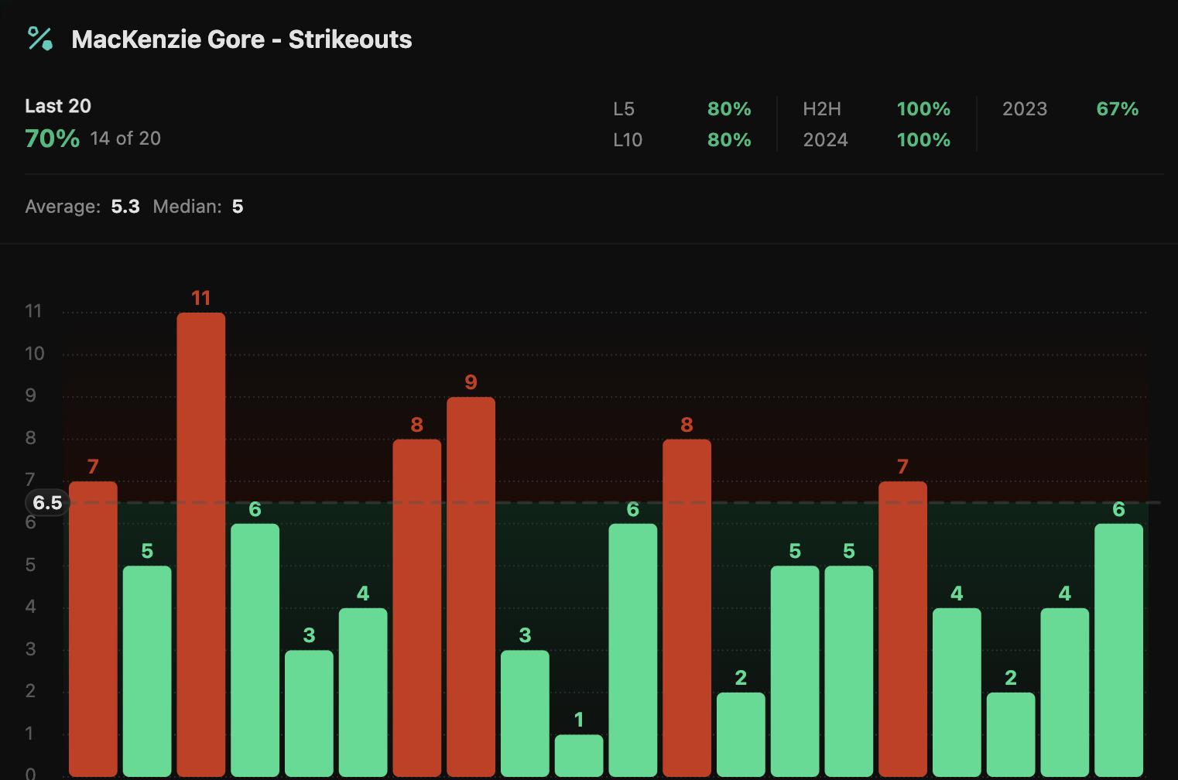
Task: Click the 6.5 threshold line label
Action: click(x=47, y=503)
